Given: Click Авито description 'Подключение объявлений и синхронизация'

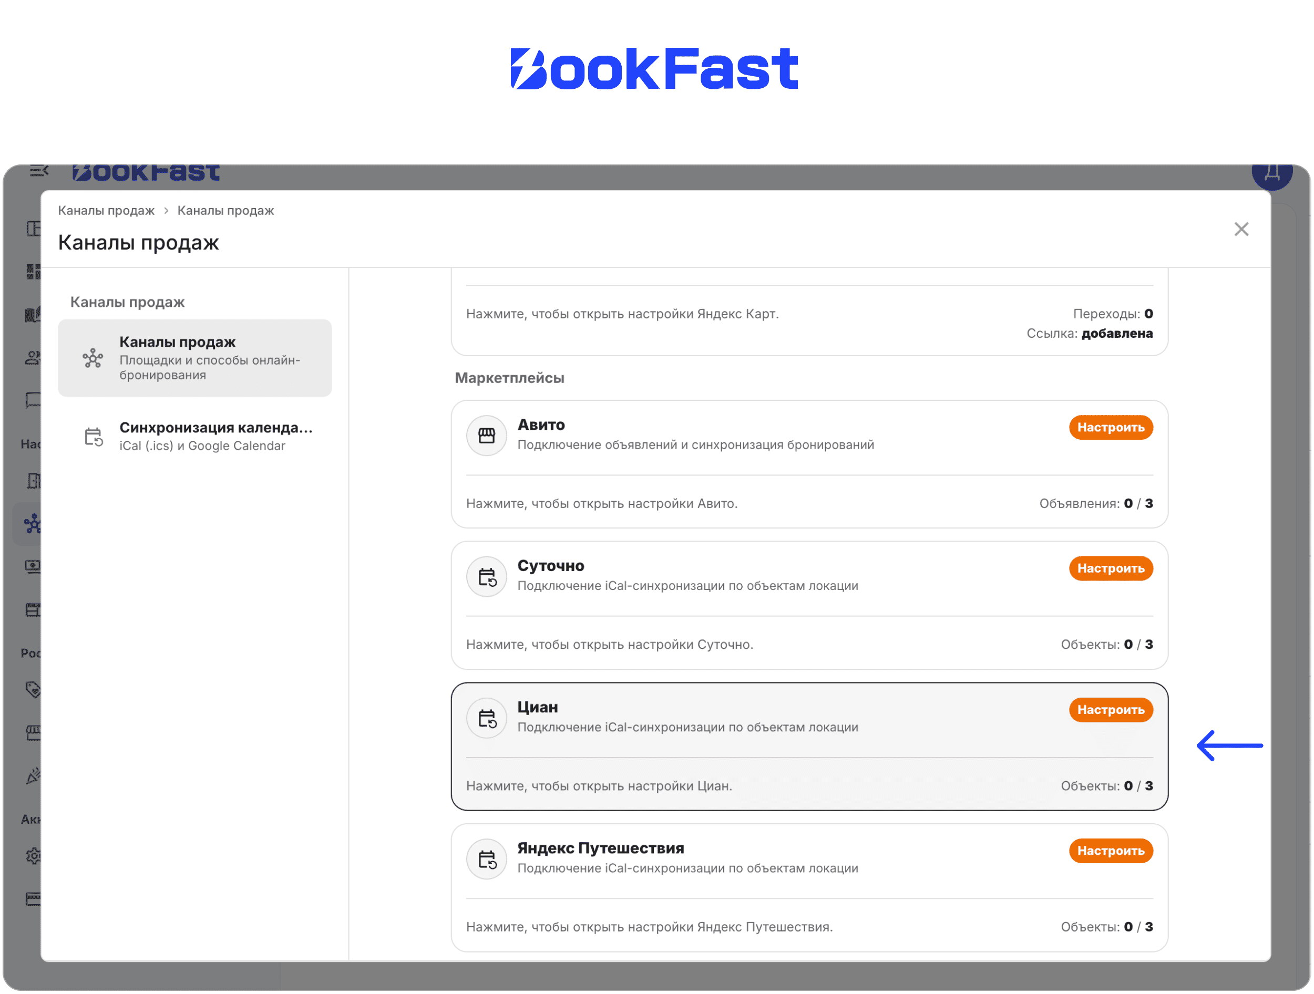Looking at the screenshot, I should click(695, 445).
